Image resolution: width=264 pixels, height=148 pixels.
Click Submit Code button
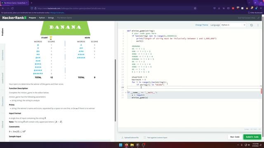point(252,137)
